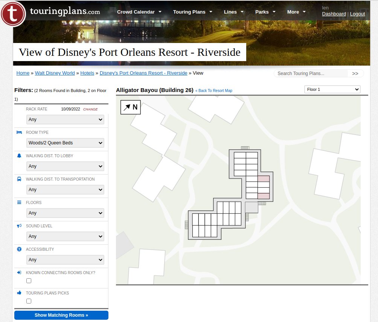Select the lower pink highlighted room on map
This screenshot has width=378, height=322.
[264, 196]
